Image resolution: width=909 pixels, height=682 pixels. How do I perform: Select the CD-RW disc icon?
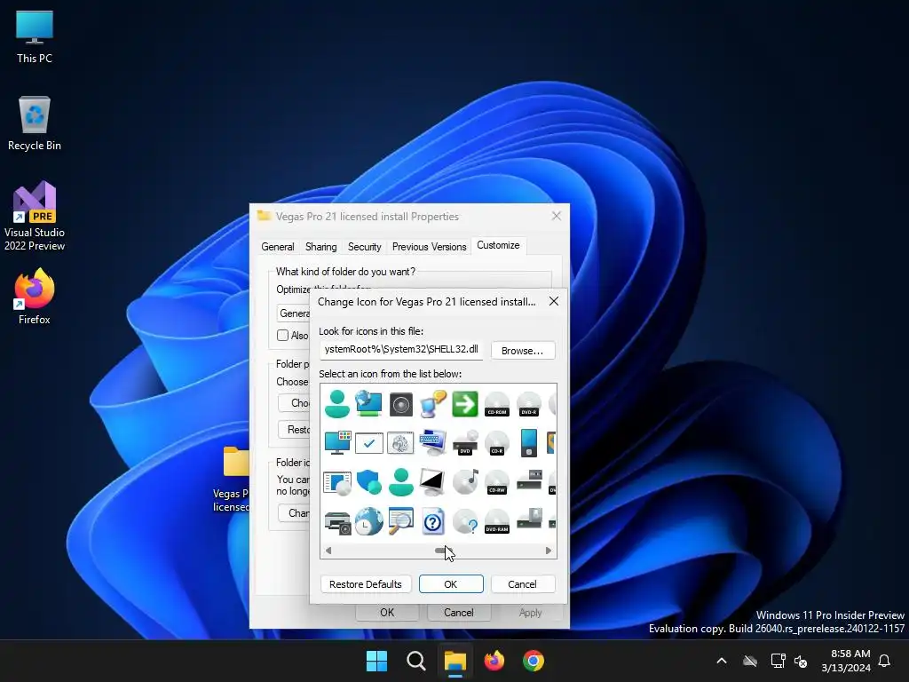497,482
